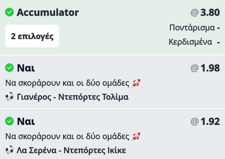Click the rocket icon in the Γιανέρος selection
This screenshot has width=225, height=159.
(x=136, y=83)
